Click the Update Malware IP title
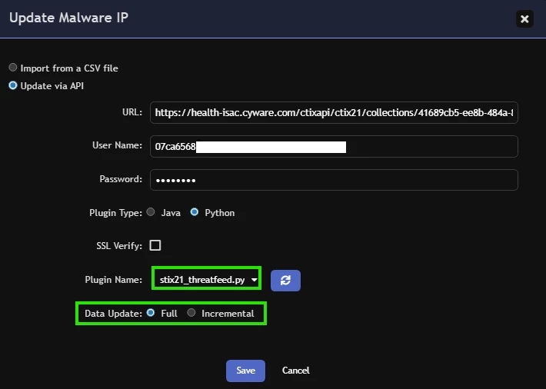 point(68,18)
